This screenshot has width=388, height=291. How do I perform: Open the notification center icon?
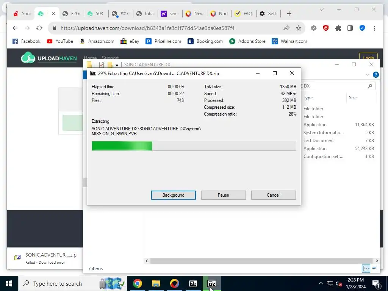pos(376,283)
